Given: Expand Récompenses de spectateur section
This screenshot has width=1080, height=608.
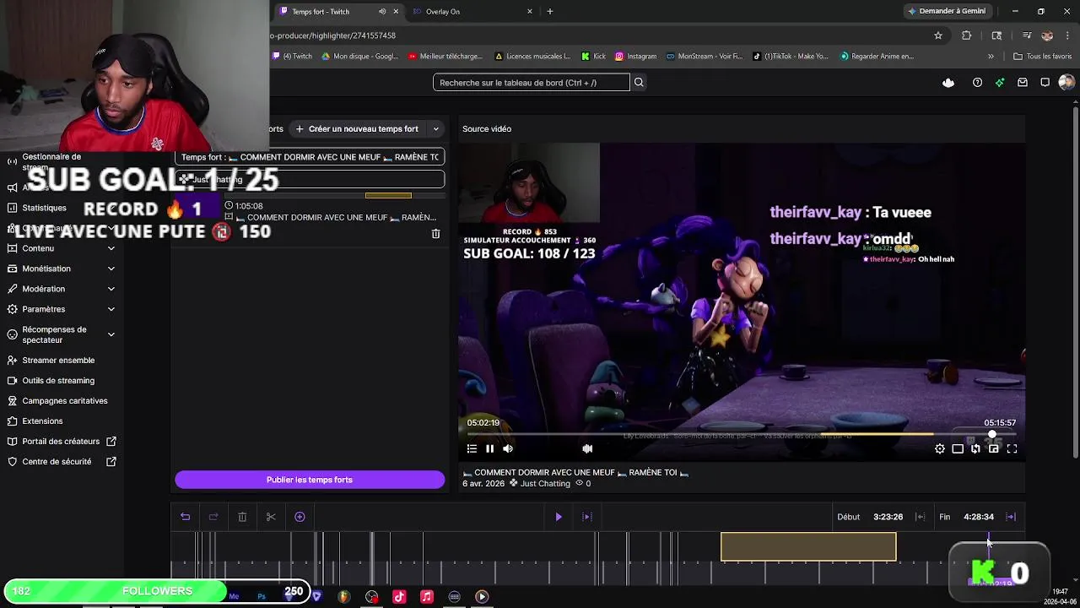Looking at the screenshot, I should coord(111,334).
